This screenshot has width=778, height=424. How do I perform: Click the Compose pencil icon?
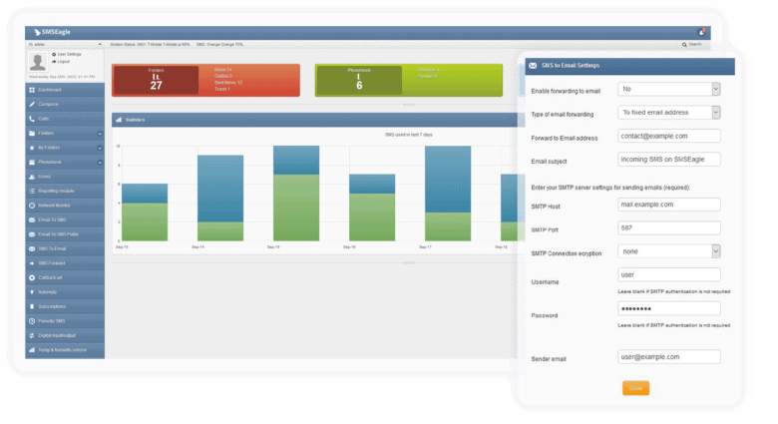(31, 104)
